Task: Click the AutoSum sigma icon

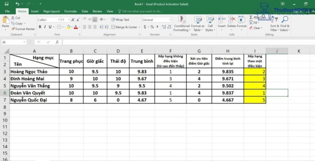Action: [x=251, y=17]
